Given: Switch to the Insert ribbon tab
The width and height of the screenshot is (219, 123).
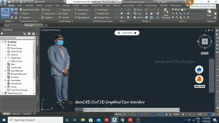Looking at the screenshot, I should tap(20, 5).
